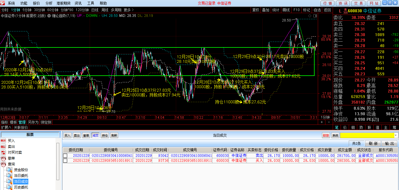Click 模板 tab below the chart
The width and height of the screenshot is (399, 190).
[13, 122]
